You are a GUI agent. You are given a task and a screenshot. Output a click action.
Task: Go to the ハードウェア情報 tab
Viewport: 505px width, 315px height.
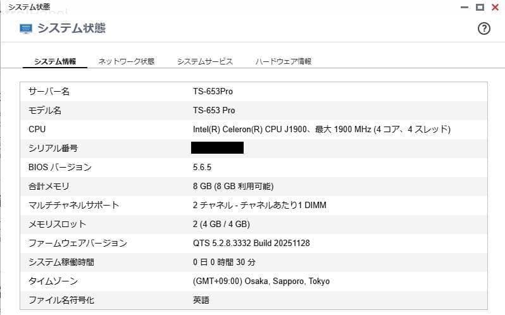click(284, 61)
